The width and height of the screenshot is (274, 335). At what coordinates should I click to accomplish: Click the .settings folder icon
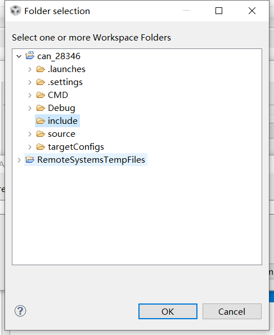click(x=41, y=82)
